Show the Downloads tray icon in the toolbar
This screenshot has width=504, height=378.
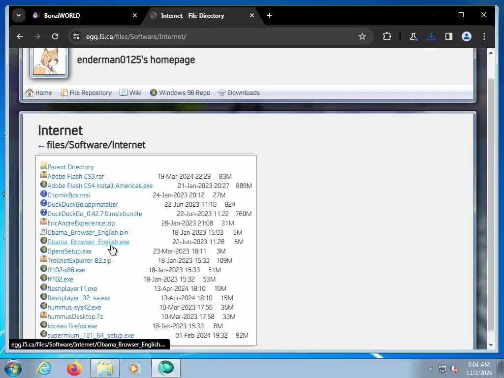pyautogui.click(x=431, y=36)
